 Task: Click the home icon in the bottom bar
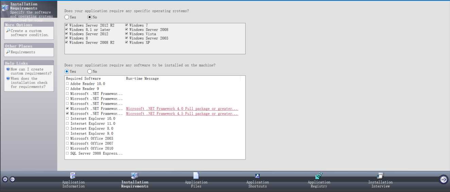5,179
